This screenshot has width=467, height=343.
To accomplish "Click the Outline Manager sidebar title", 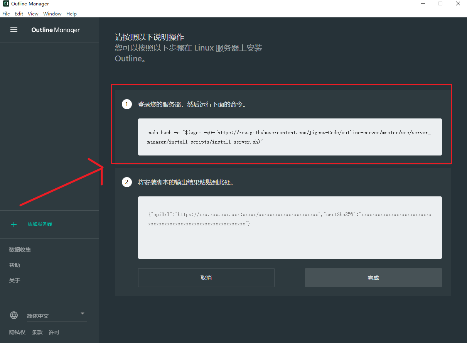I will click(x=56, y=30).
